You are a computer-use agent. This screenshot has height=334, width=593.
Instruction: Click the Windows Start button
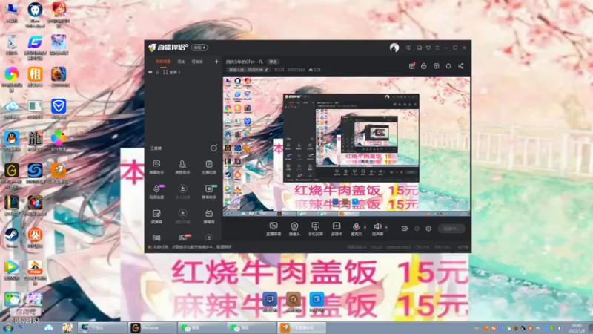(x=8, y=328)
